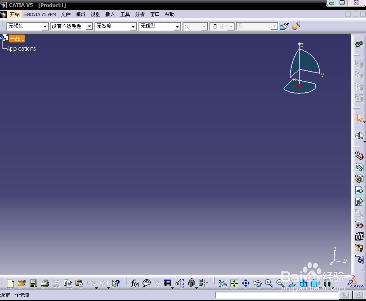Activate Fly Mode airplane icon
This screenshot has width=366, height=301.
pyautogui.click(x=223, y=284)
